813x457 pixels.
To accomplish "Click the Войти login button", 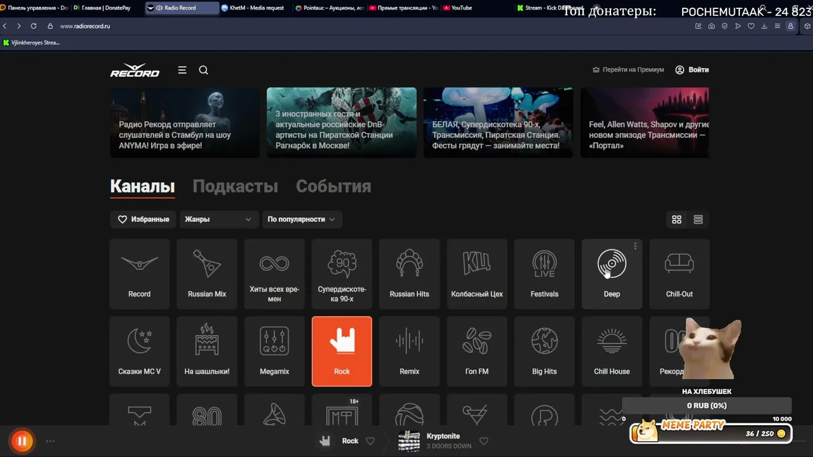I will pyautogui.click(x=692, y=70).
